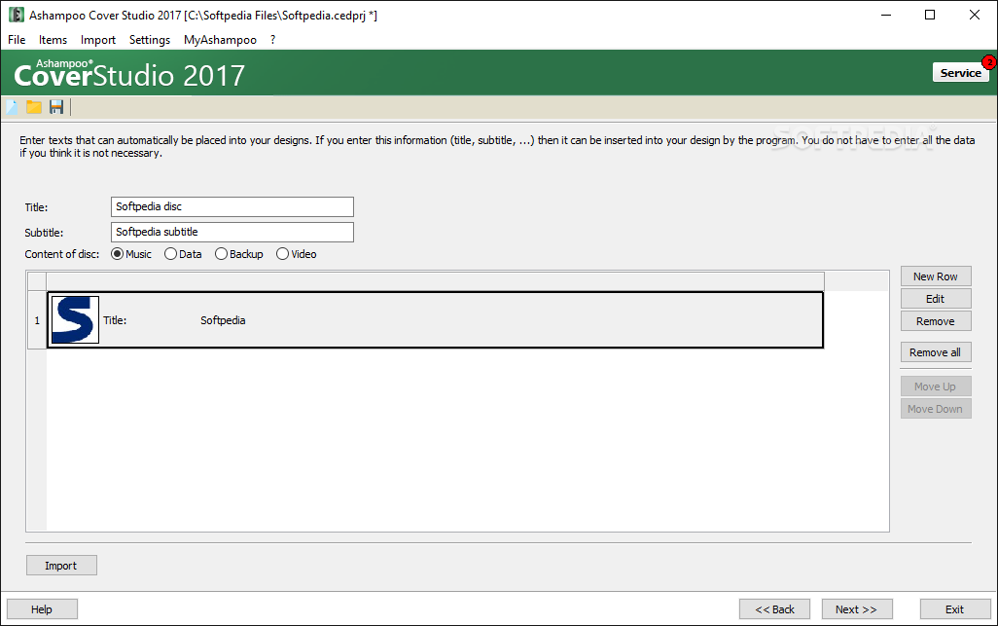The image size is (998, 626).
Task: Click the 'Title:' label inside row 1
Action: [115, 320]
